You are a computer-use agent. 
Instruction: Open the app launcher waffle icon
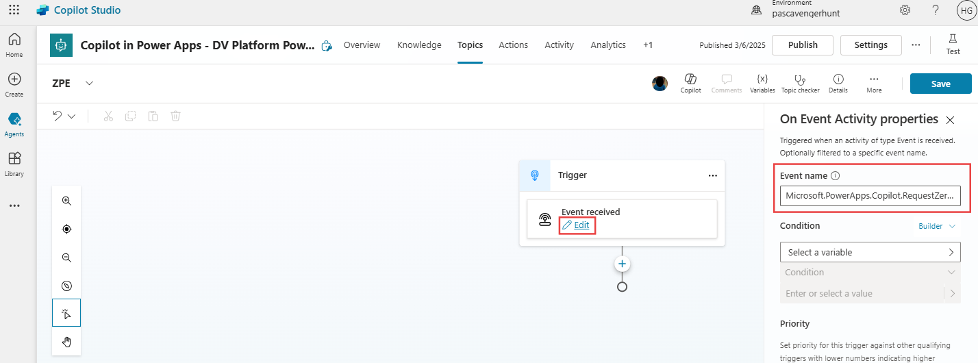coord(14,10)
